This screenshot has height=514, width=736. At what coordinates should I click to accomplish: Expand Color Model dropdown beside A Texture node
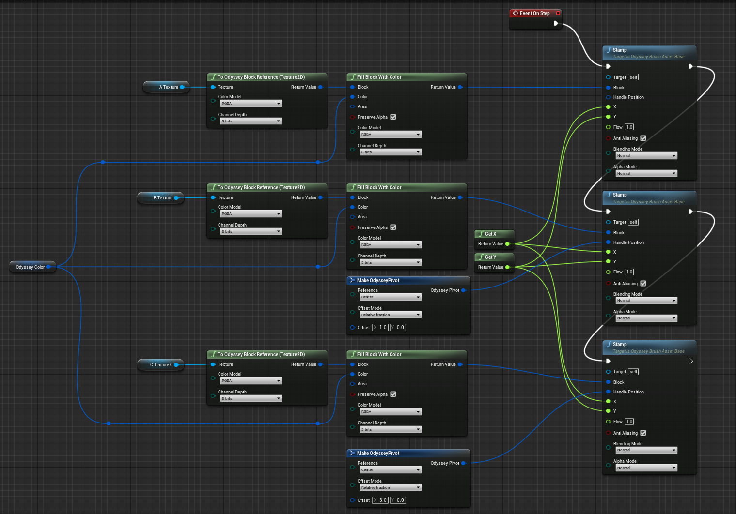point(251,104)
